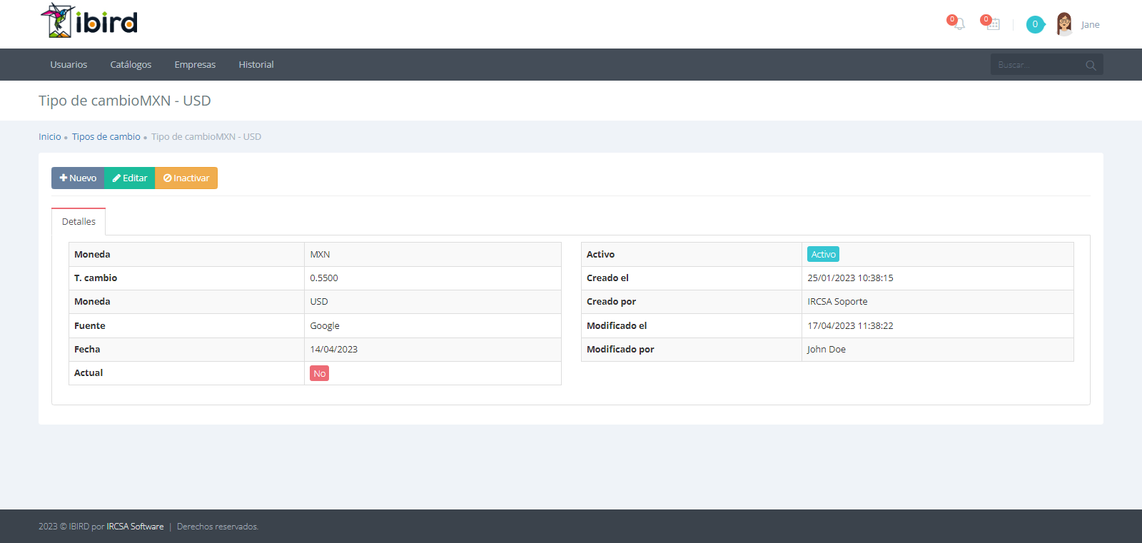Open Jane's user avatar
The height and width of the screenshot is (543, 1142).
click(x=1064, y=24)
